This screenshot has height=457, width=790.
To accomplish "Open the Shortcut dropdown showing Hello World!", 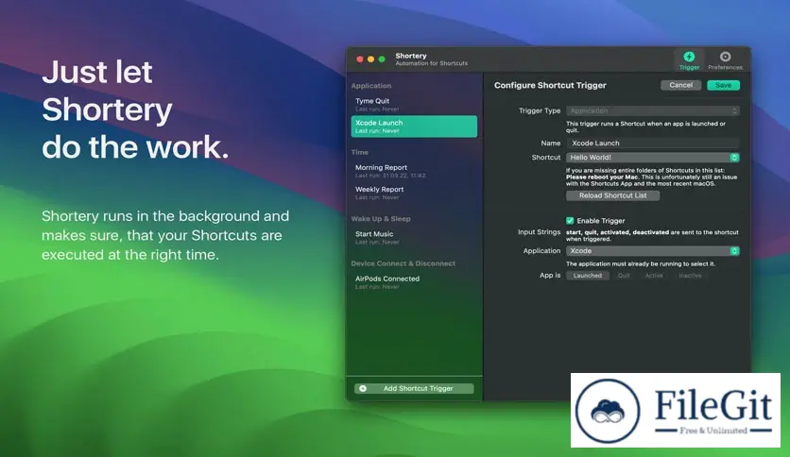I will point(652,158).
